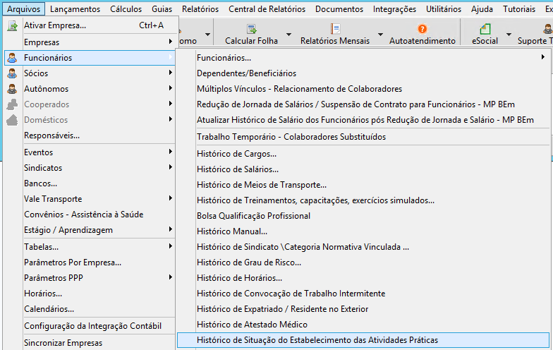Open the Ajuda menu
Image resolution: width=553 pixels, height=350 pixels.
482,8
